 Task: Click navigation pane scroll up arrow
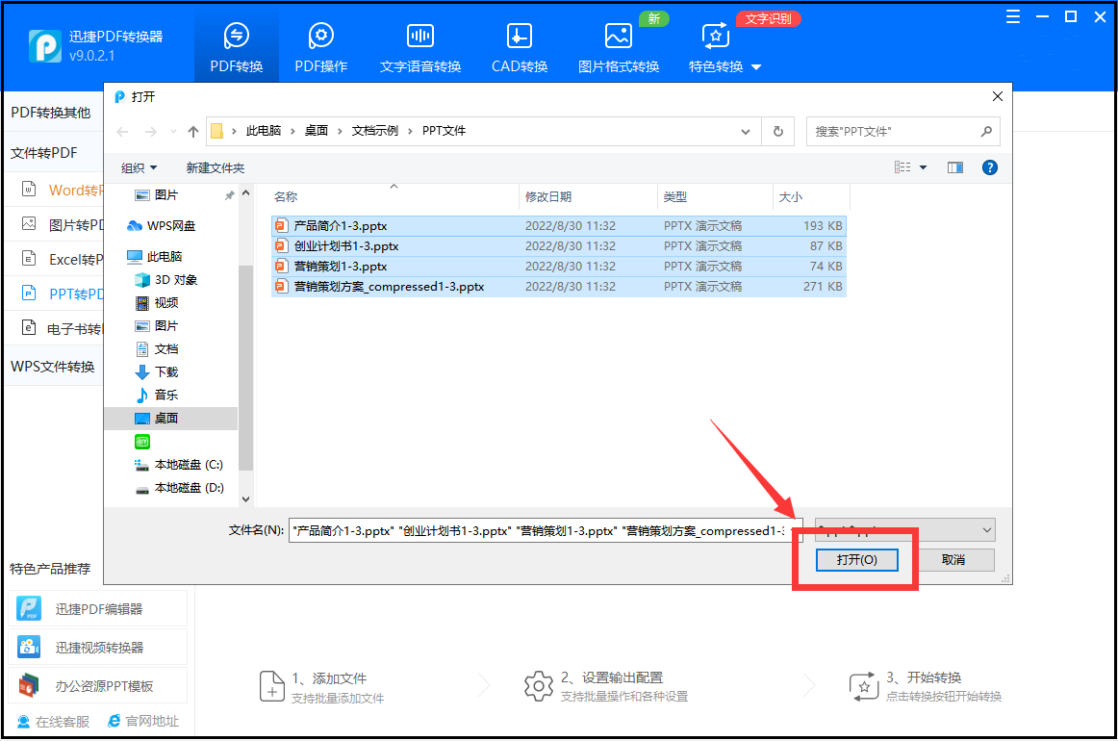pyautogui.click(x=246, y=193)
